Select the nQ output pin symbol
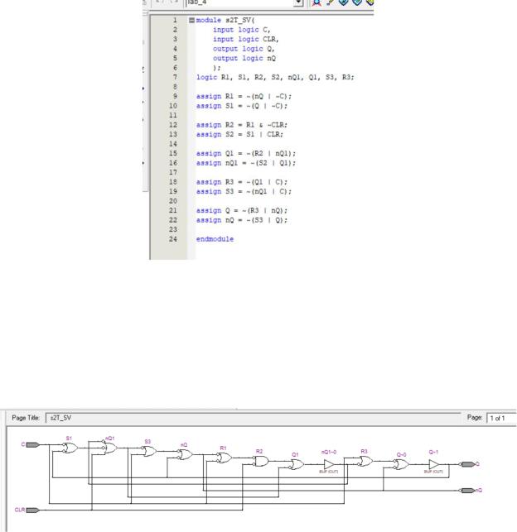Screen dimensions: 517x532 point(467,491)
